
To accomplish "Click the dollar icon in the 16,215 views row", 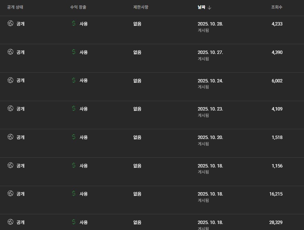I will (x=74, y=194).
